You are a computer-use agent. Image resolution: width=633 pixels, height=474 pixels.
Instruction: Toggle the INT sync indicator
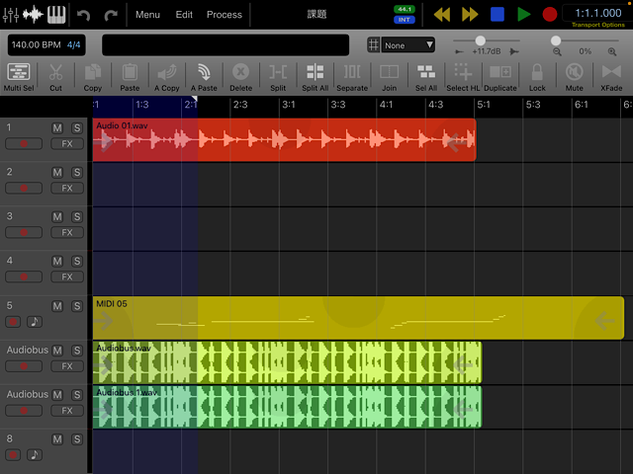click(405, 20)
